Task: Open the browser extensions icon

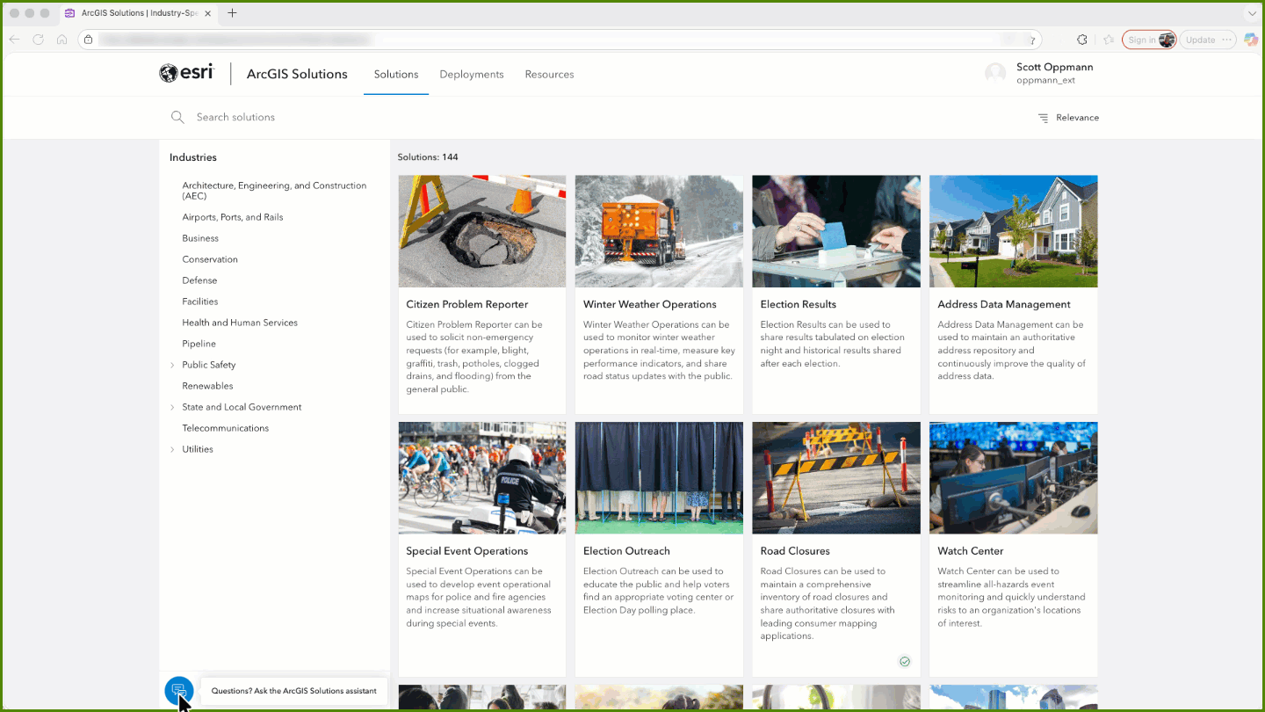Action: point(1082,40)
